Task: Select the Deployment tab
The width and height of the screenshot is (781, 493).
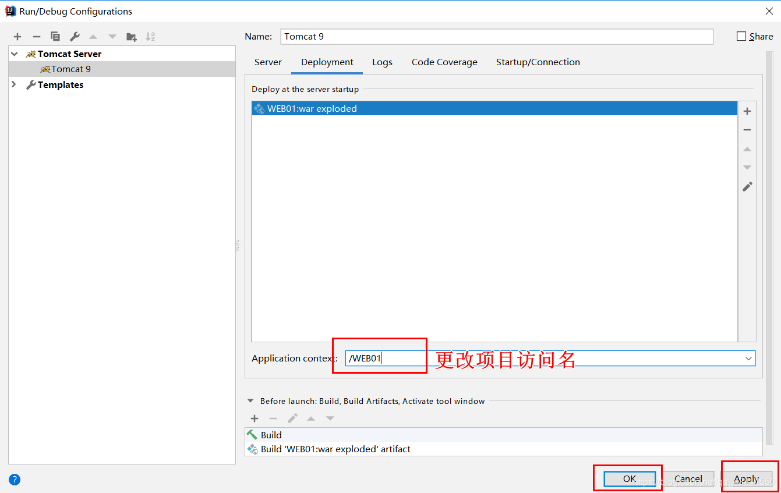Action: [327, 62]
